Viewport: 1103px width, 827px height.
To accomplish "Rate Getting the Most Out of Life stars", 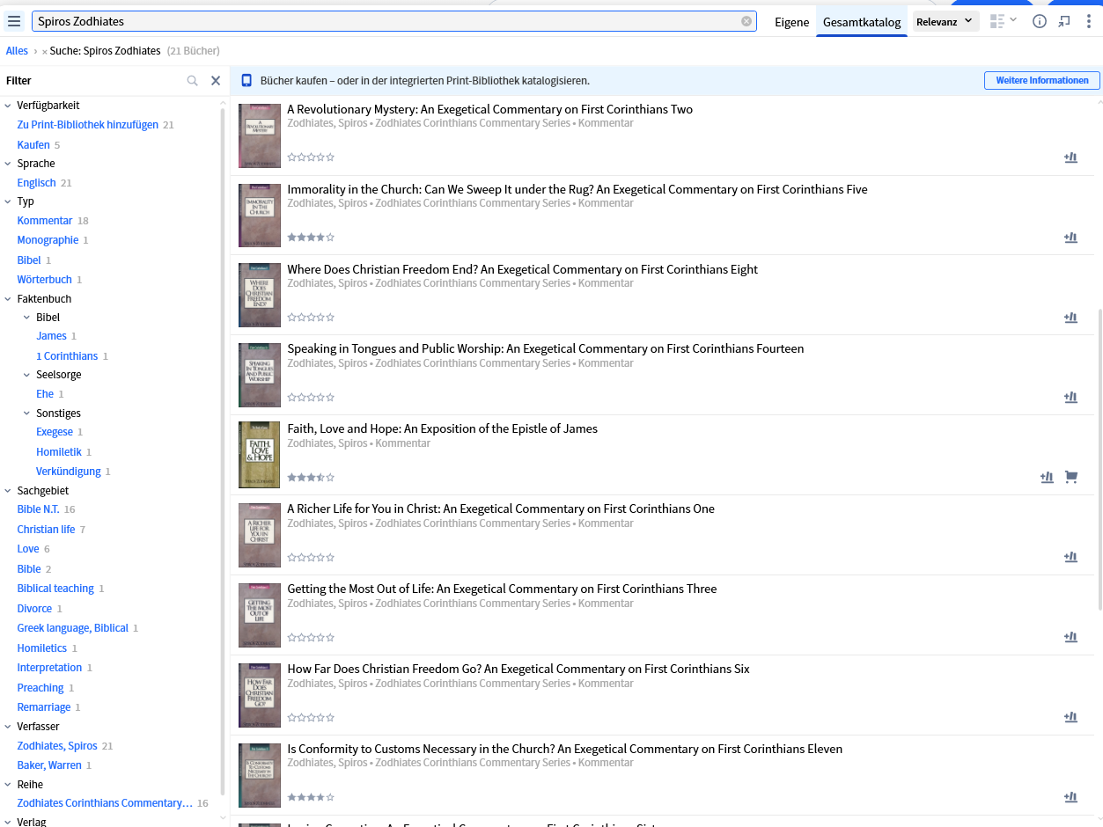I will [311, 638].
